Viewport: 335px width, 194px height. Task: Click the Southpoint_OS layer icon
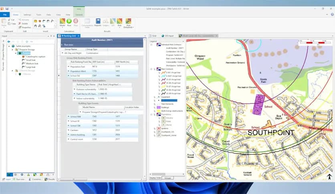pos(159,132)
